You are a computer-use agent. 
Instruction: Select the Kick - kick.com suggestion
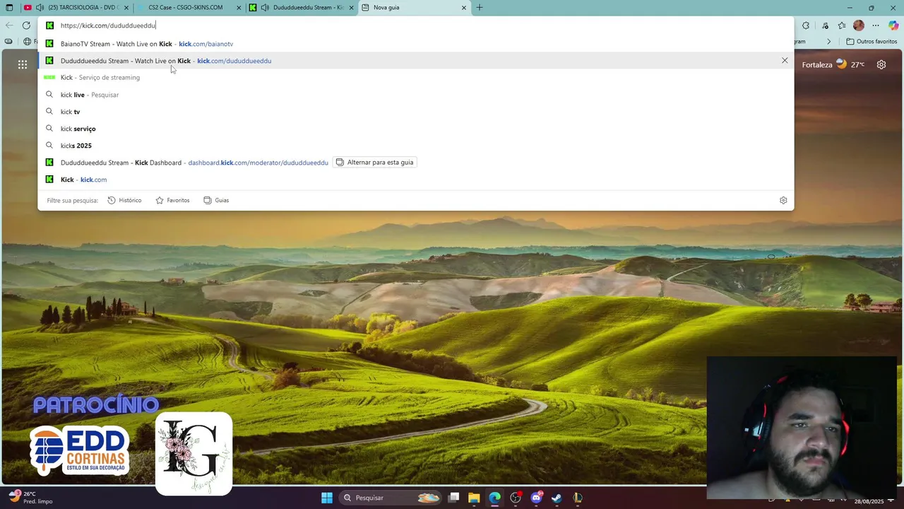click(415, 180)
